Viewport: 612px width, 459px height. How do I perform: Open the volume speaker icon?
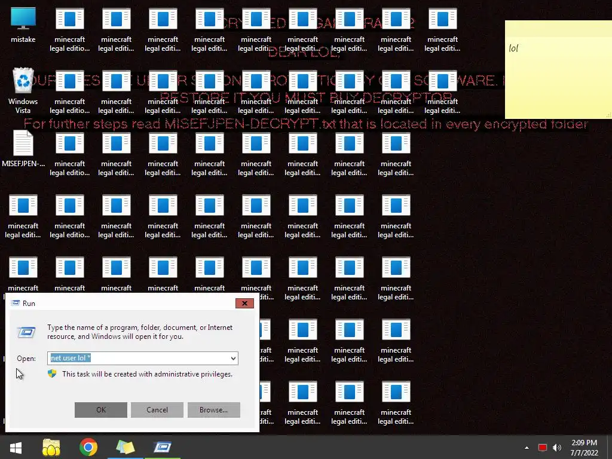(557, 448)
